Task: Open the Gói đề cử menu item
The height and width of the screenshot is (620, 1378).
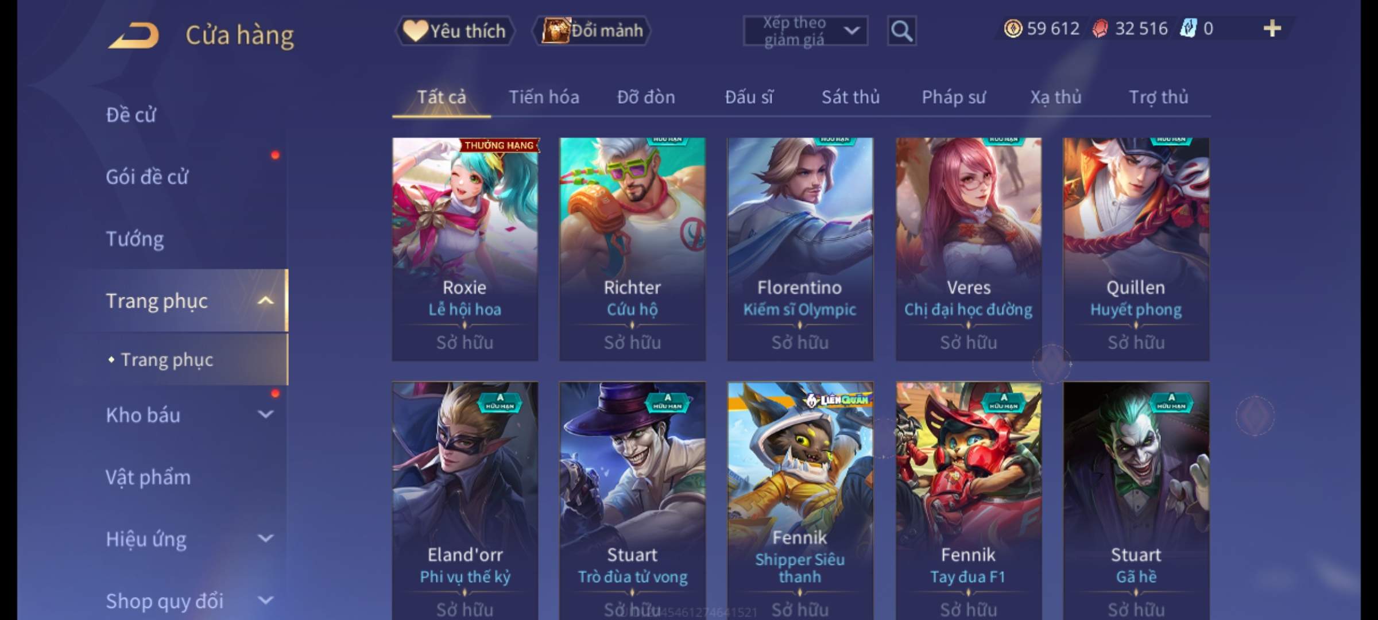Action: [147, 177]
